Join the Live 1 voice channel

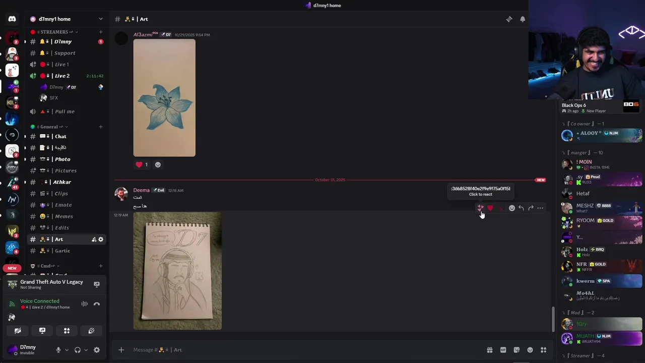tap(67, 65)
